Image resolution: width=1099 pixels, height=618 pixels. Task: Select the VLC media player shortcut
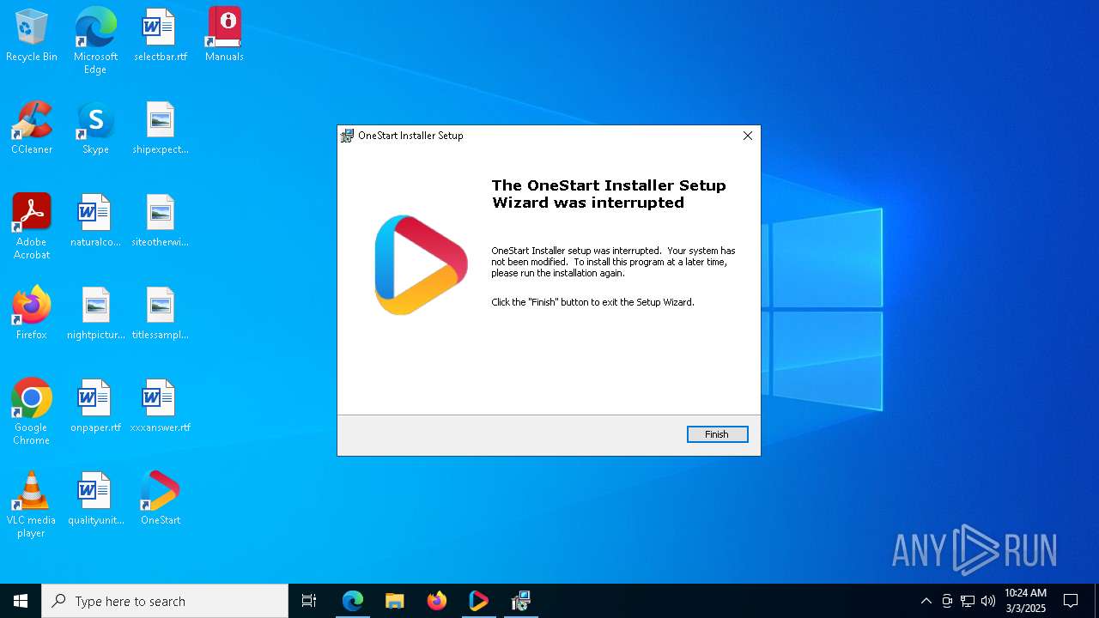(x=32, y=505)
